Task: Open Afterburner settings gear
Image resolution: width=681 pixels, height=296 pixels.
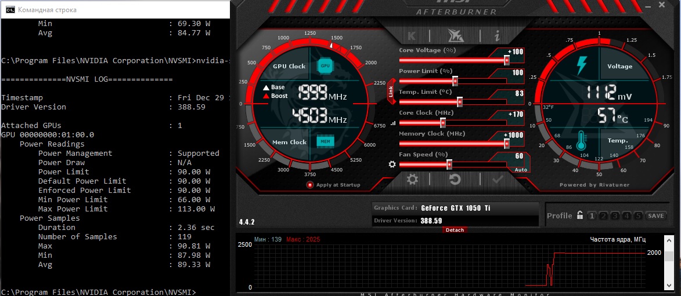Action: pos(412,178)
